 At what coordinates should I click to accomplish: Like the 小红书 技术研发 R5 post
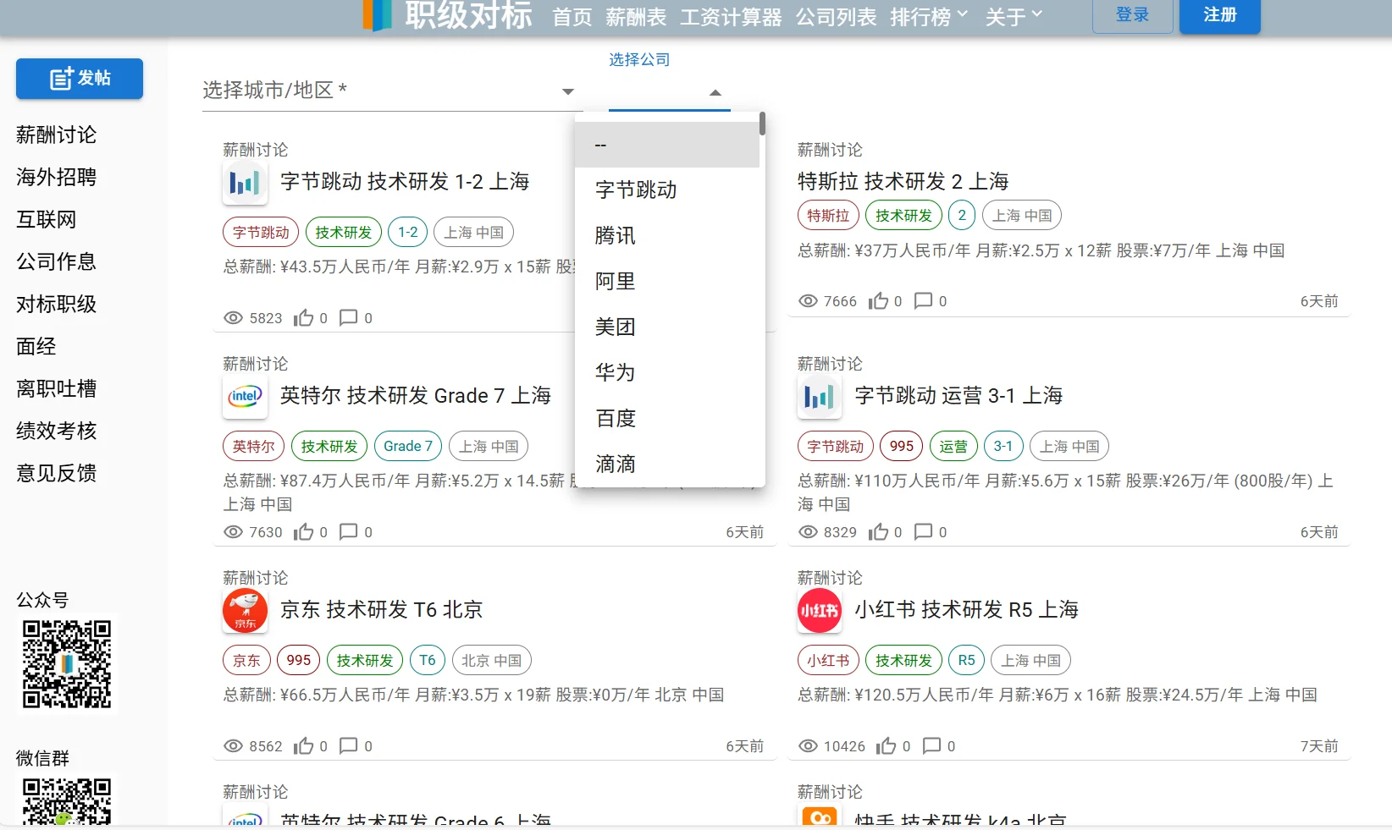(886, 746)
